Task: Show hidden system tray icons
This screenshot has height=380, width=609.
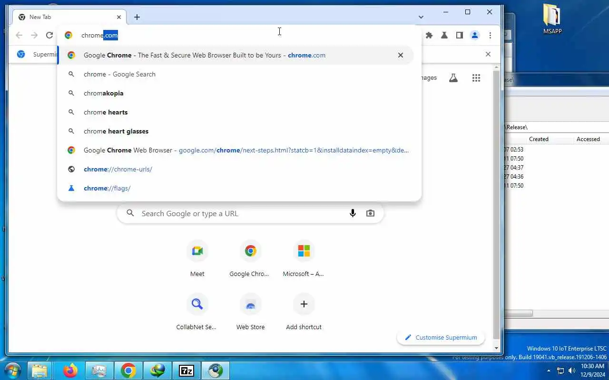Action: [549, 370]
